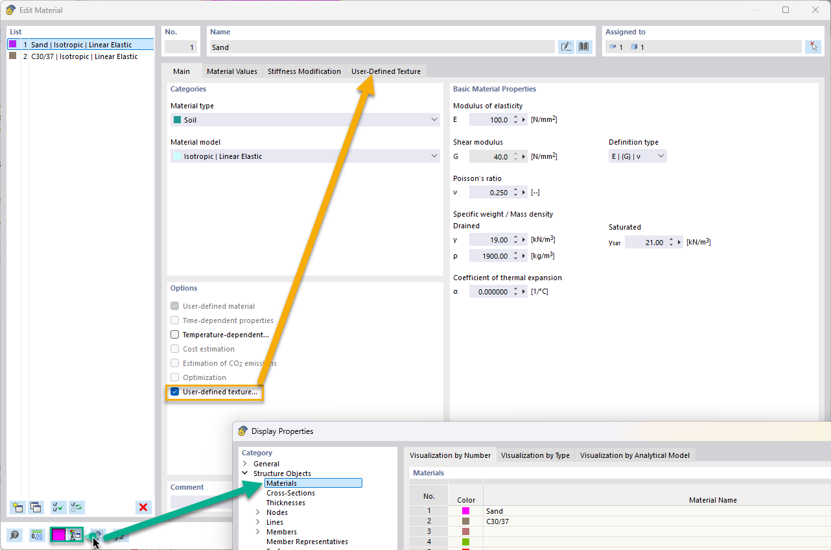Click the Modulus of elasticity E input field
This screenshot has width=831, height=550.
tap(491, 120)
